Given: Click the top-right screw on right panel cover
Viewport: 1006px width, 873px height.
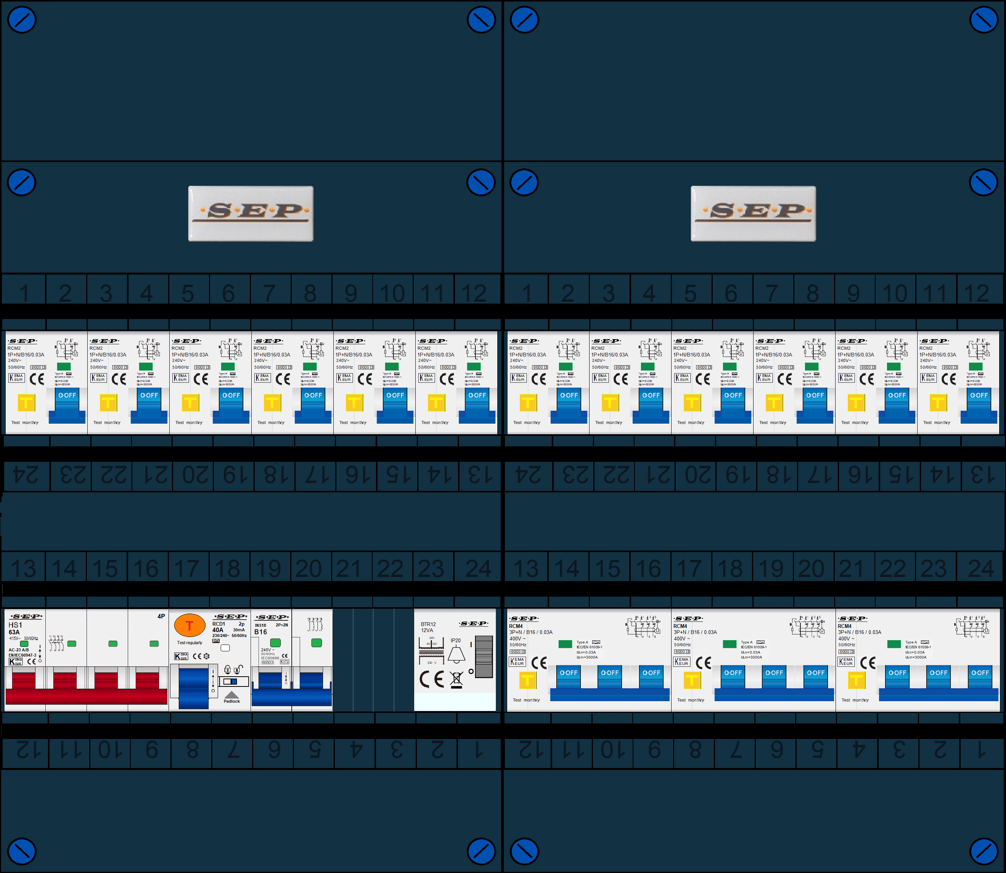Looking at the screenshot, I should point(984,20).
